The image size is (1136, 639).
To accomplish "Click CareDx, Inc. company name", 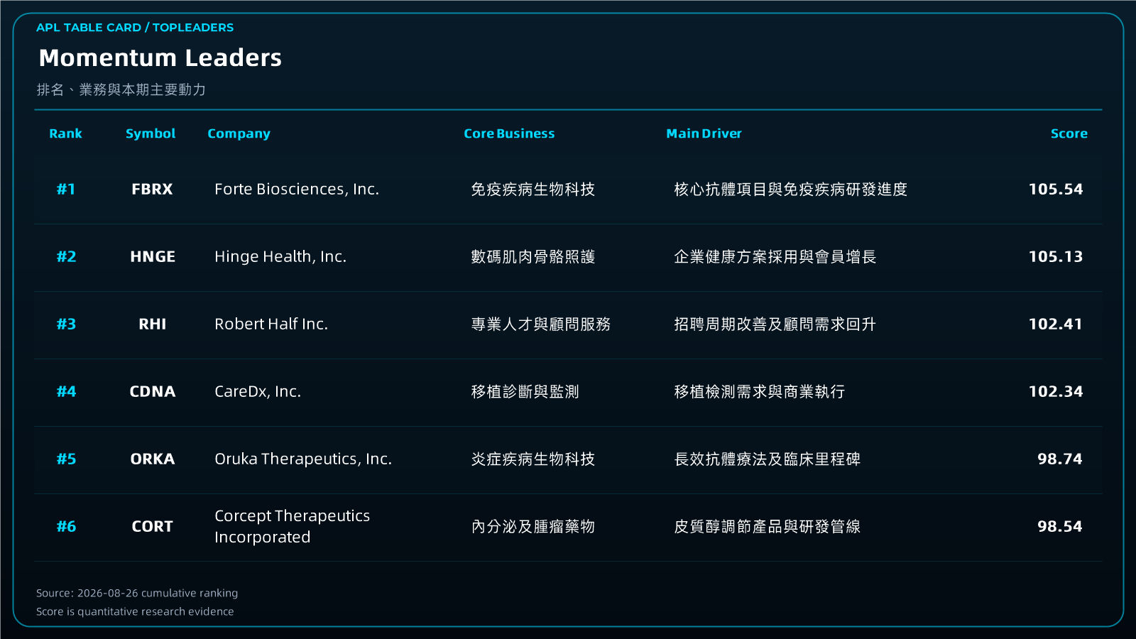I will (x=258, y=392).
